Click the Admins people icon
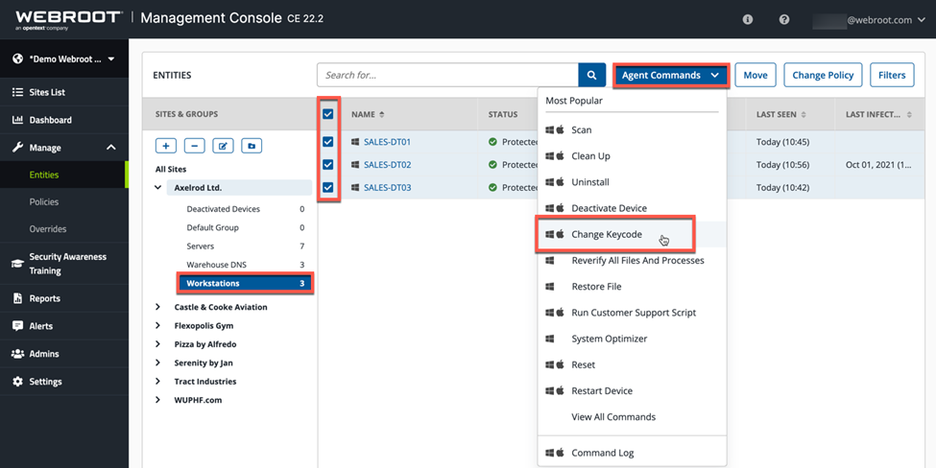This screenshot has height=468, width=936. pos(18,354)
